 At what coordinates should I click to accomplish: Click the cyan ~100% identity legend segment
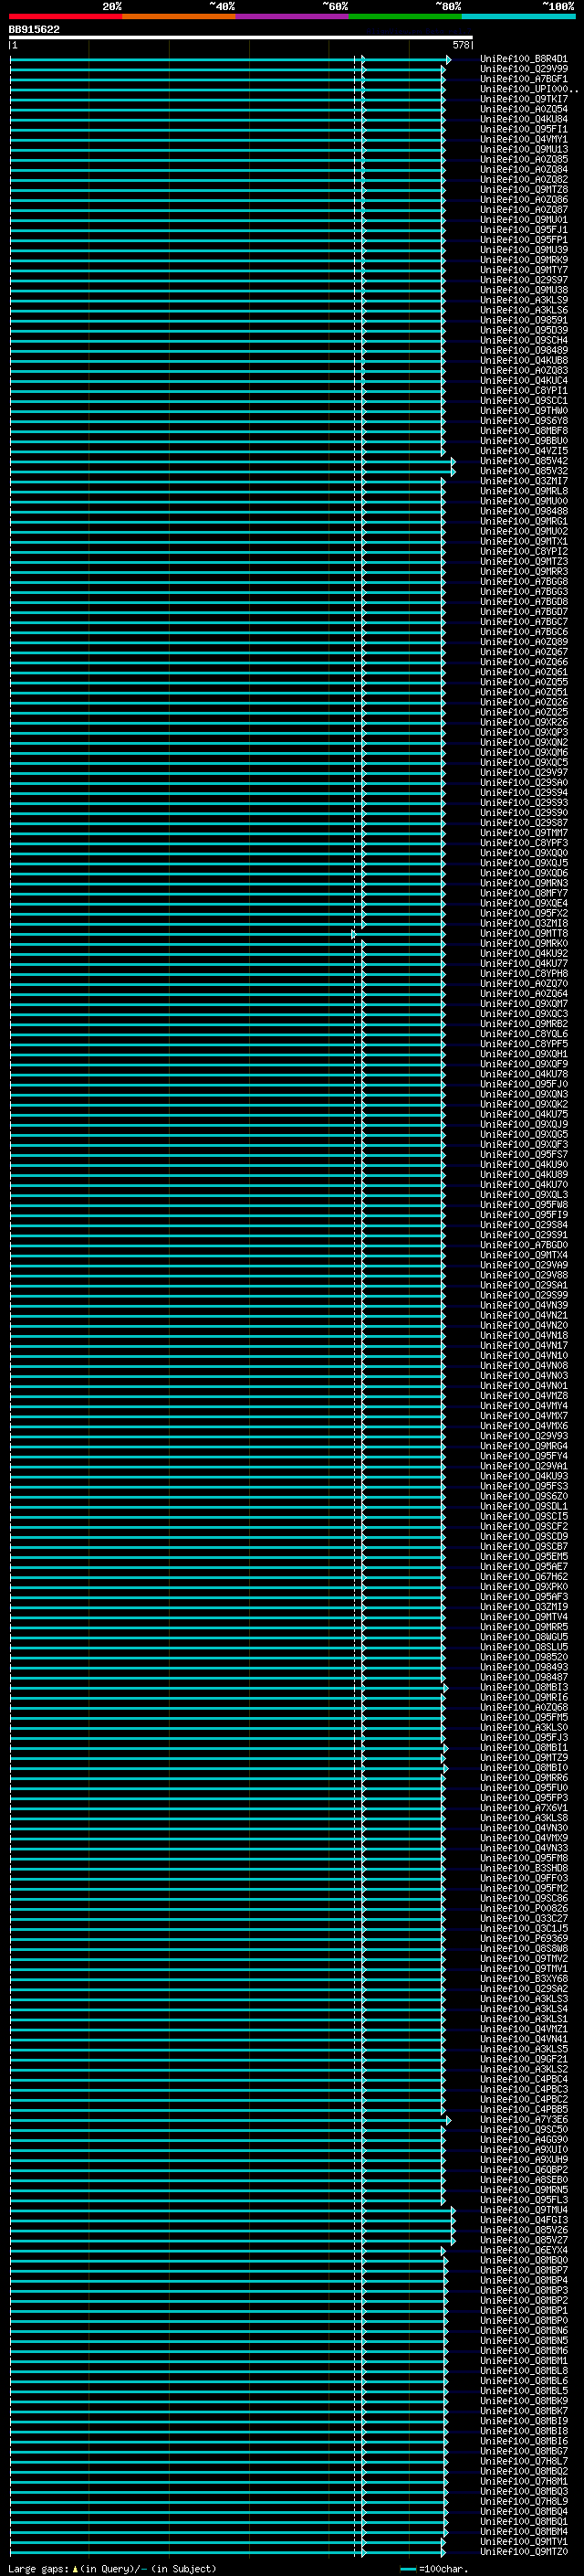click(518, 16)
